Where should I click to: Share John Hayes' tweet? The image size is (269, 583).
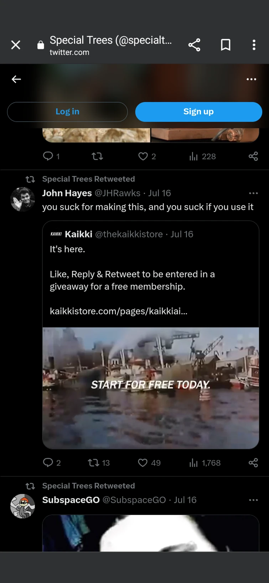tap(253, 463)
